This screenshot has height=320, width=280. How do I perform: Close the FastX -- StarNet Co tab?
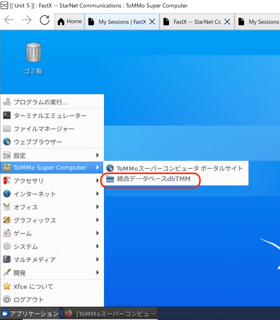pos(227,22)
